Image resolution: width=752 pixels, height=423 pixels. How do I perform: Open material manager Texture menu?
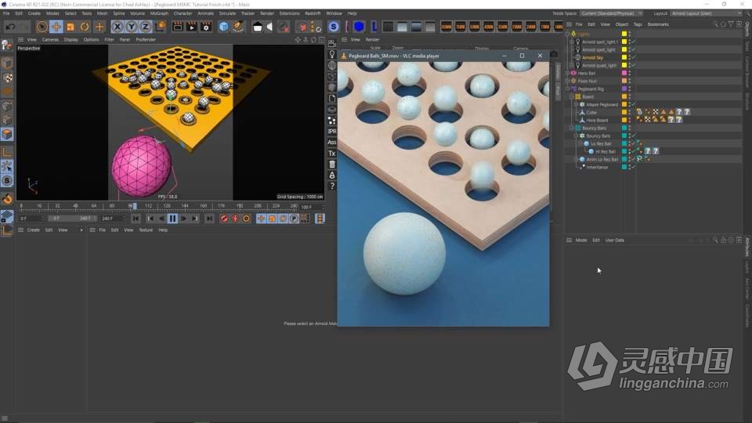146,230
